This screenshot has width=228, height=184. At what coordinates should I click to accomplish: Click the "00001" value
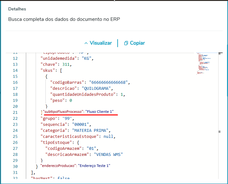[x=80, y=125]
